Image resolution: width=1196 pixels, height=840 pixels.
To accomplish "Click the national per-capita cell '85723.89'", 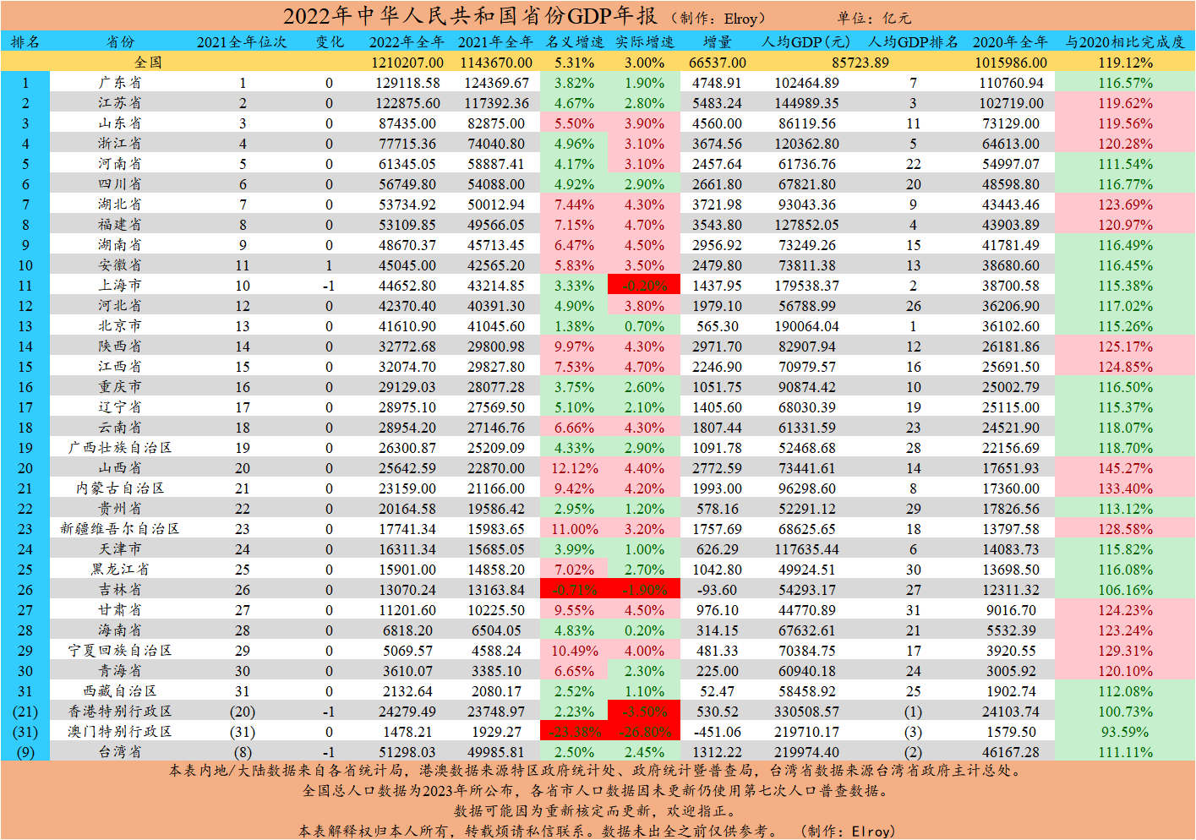I will click(860, 63).
